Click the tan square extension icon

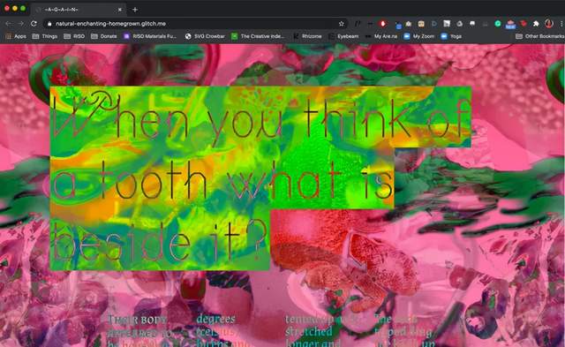[x=421, y=24]
